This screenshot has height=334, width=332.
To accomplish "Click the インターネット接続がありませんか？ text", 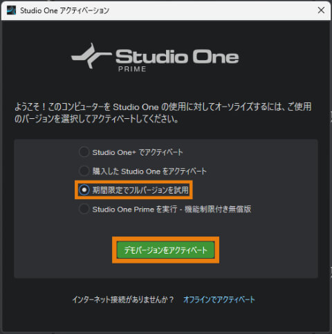I will (x=123, y=299).
